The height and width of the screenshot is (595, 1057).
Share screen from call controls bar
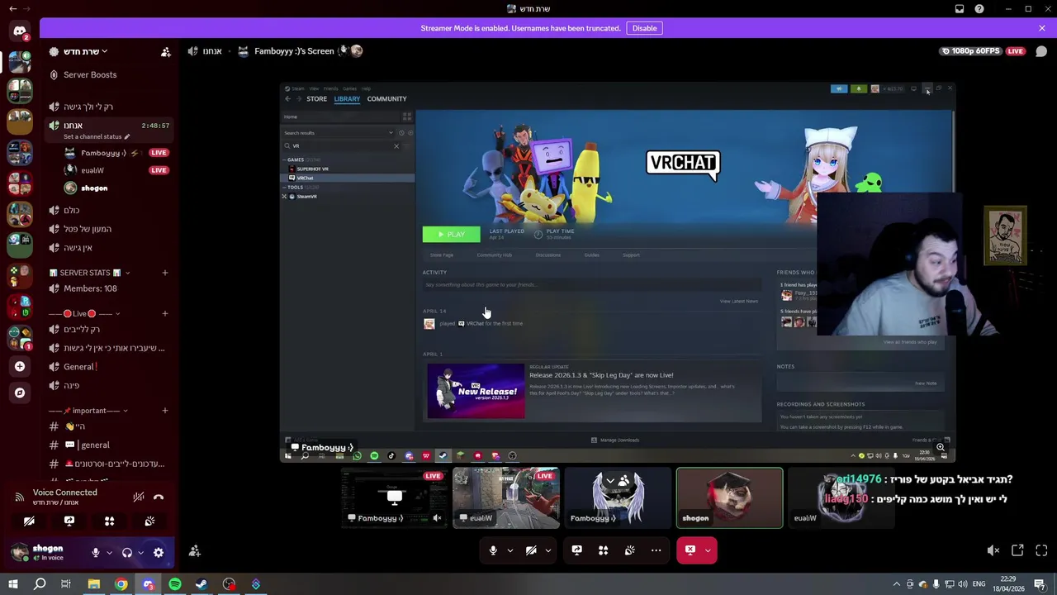[576, 550]
